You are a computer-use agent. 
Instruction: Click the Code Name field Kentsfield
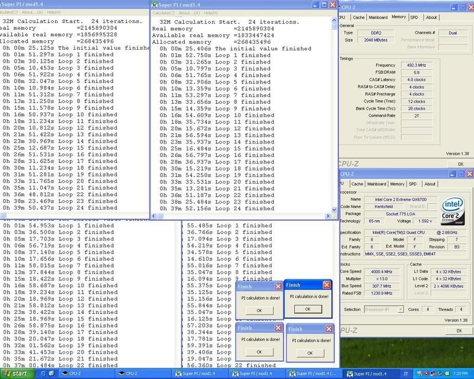click(383, 207)
